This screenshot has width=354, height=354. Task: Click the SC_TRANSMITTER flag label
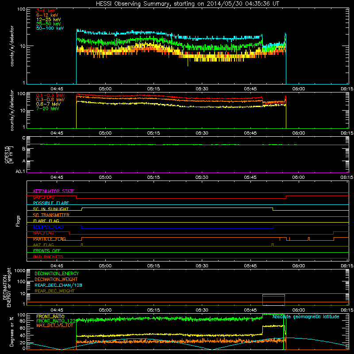tap(51, 215)
